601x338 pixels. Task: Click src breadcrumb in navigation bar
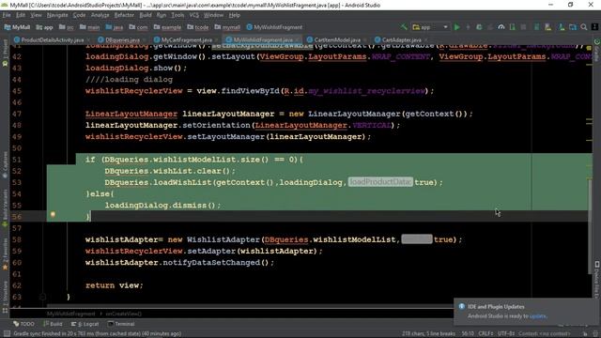point(67,27)
